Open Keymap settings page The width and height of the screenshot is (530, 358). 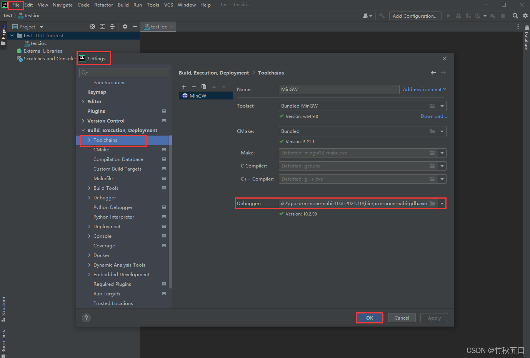[97, 92]
